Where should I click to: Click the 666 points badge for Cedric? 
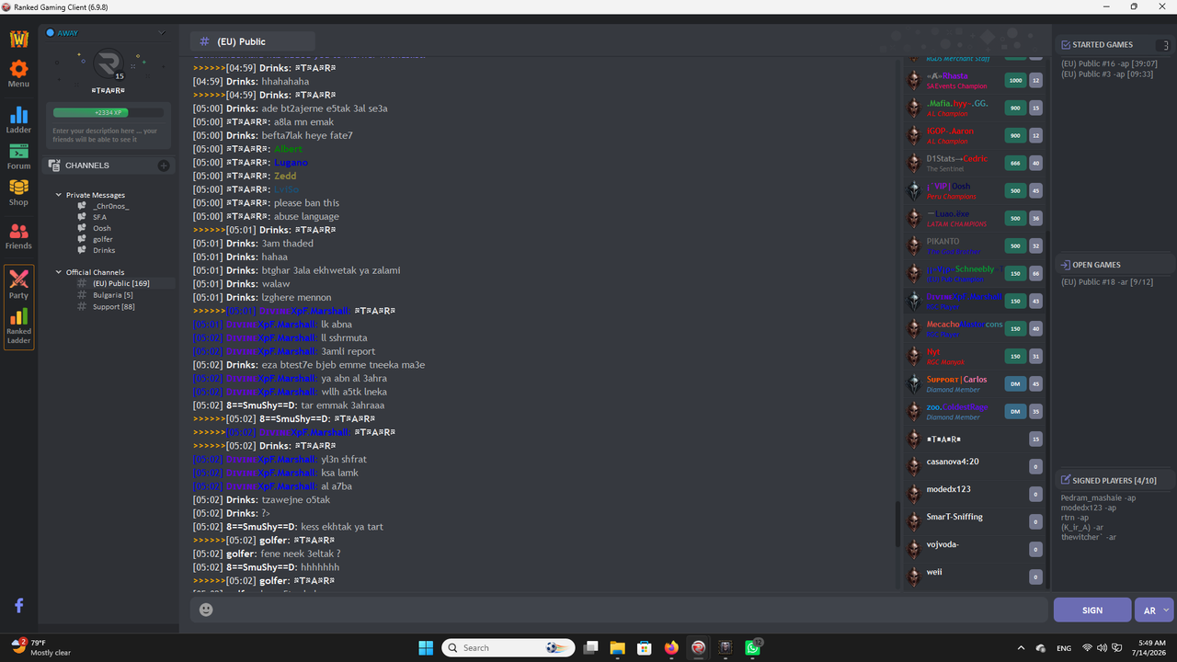(1015, 163)
